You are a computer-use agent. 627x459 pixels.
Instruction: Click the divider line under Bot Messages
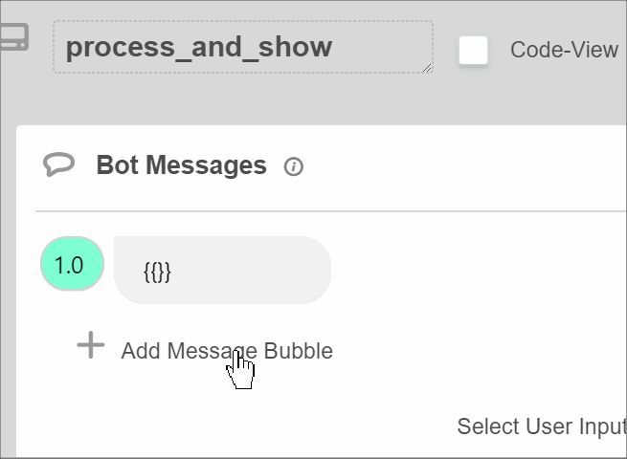pos(325,210)
